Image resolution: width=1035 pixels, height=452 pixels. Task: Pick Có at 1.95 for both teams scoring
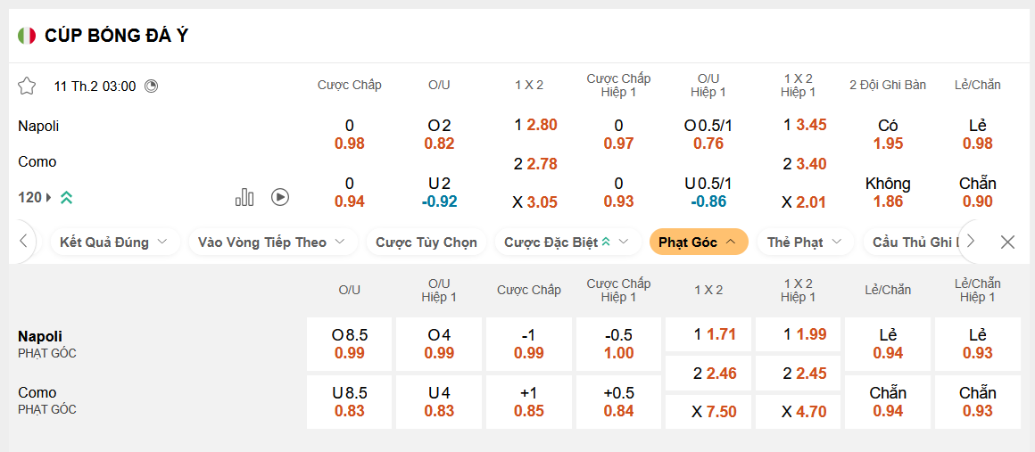point(888,135)
